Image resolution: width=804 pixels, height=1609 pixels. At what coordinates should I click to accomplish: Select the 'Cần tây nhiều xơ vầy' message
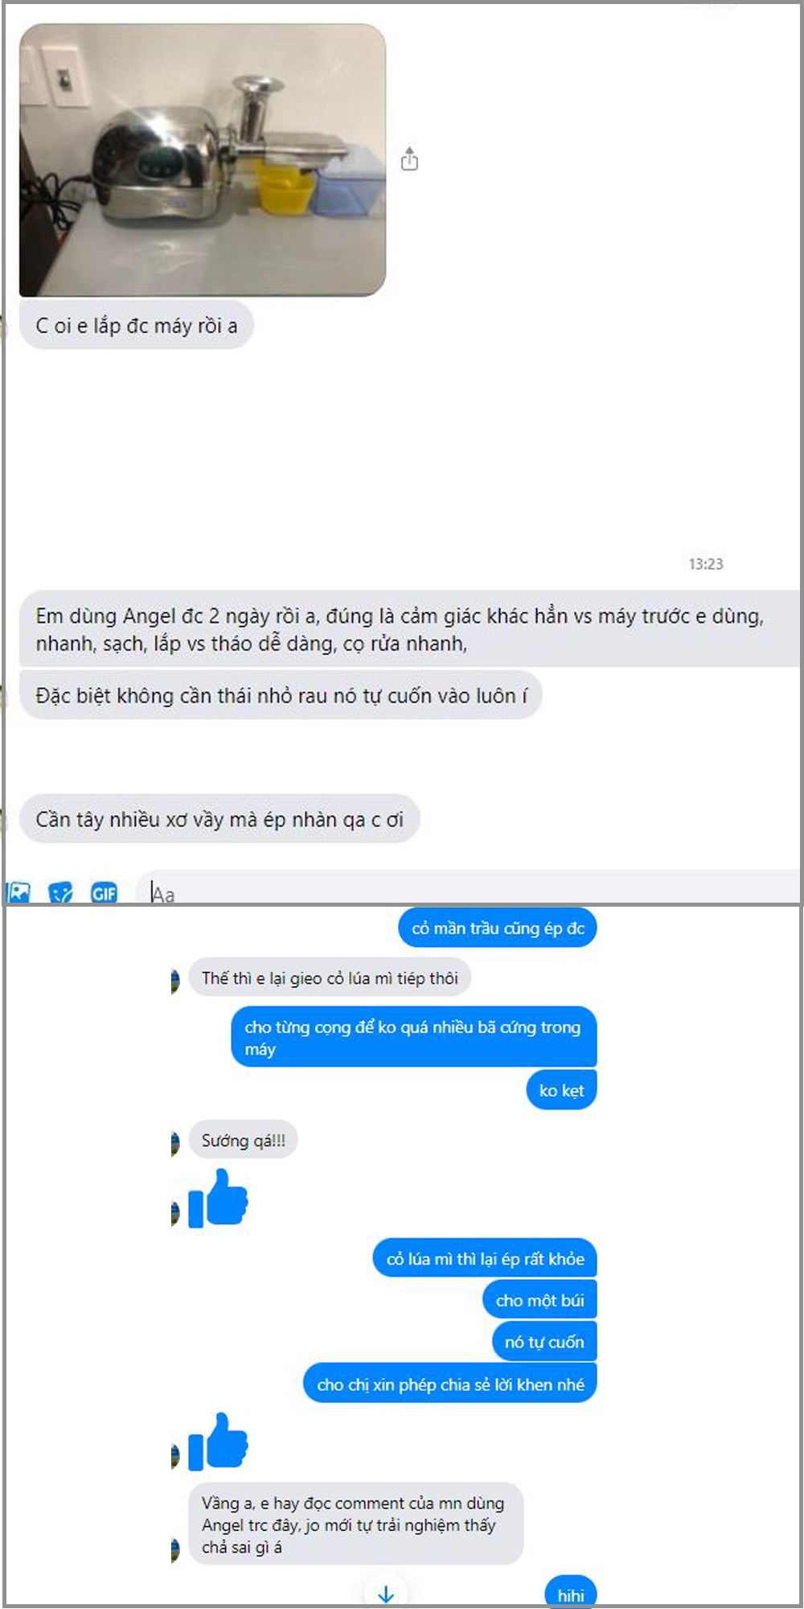[219, 819]
